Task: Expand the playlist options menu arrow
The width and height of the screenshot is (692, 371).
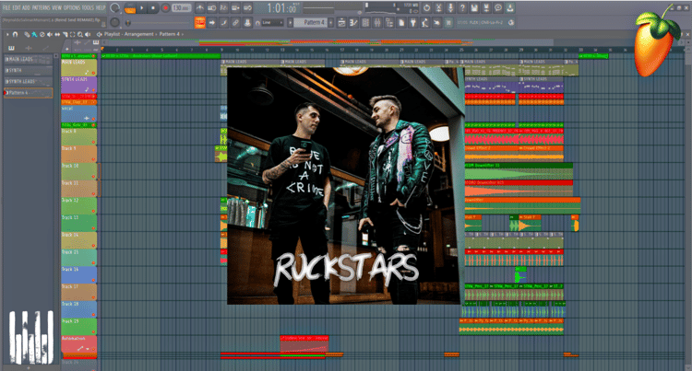Action: (7, 34)
